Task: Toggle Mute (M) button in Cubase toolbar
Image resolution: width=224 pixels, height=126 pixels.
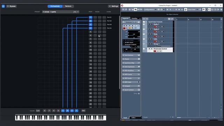Action: 167,9
